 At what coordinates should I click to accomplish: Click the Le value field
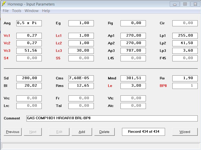pyautogui.click(x=133, y=86)
